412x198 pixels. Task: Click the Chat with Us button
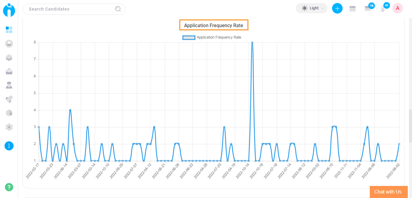tap(388, 192)
